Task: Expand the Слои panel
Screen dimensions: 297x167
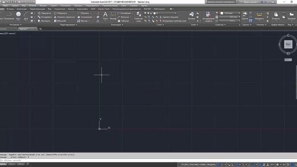Action: click(x=160, y=25)
